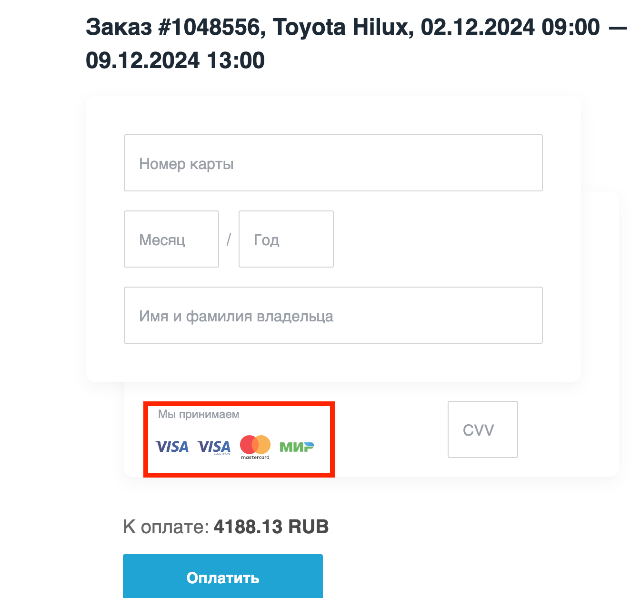The height and width of the screenshot is (598, 641).
Task: Click the green МИР card logo
Action: tap(297, 447)
